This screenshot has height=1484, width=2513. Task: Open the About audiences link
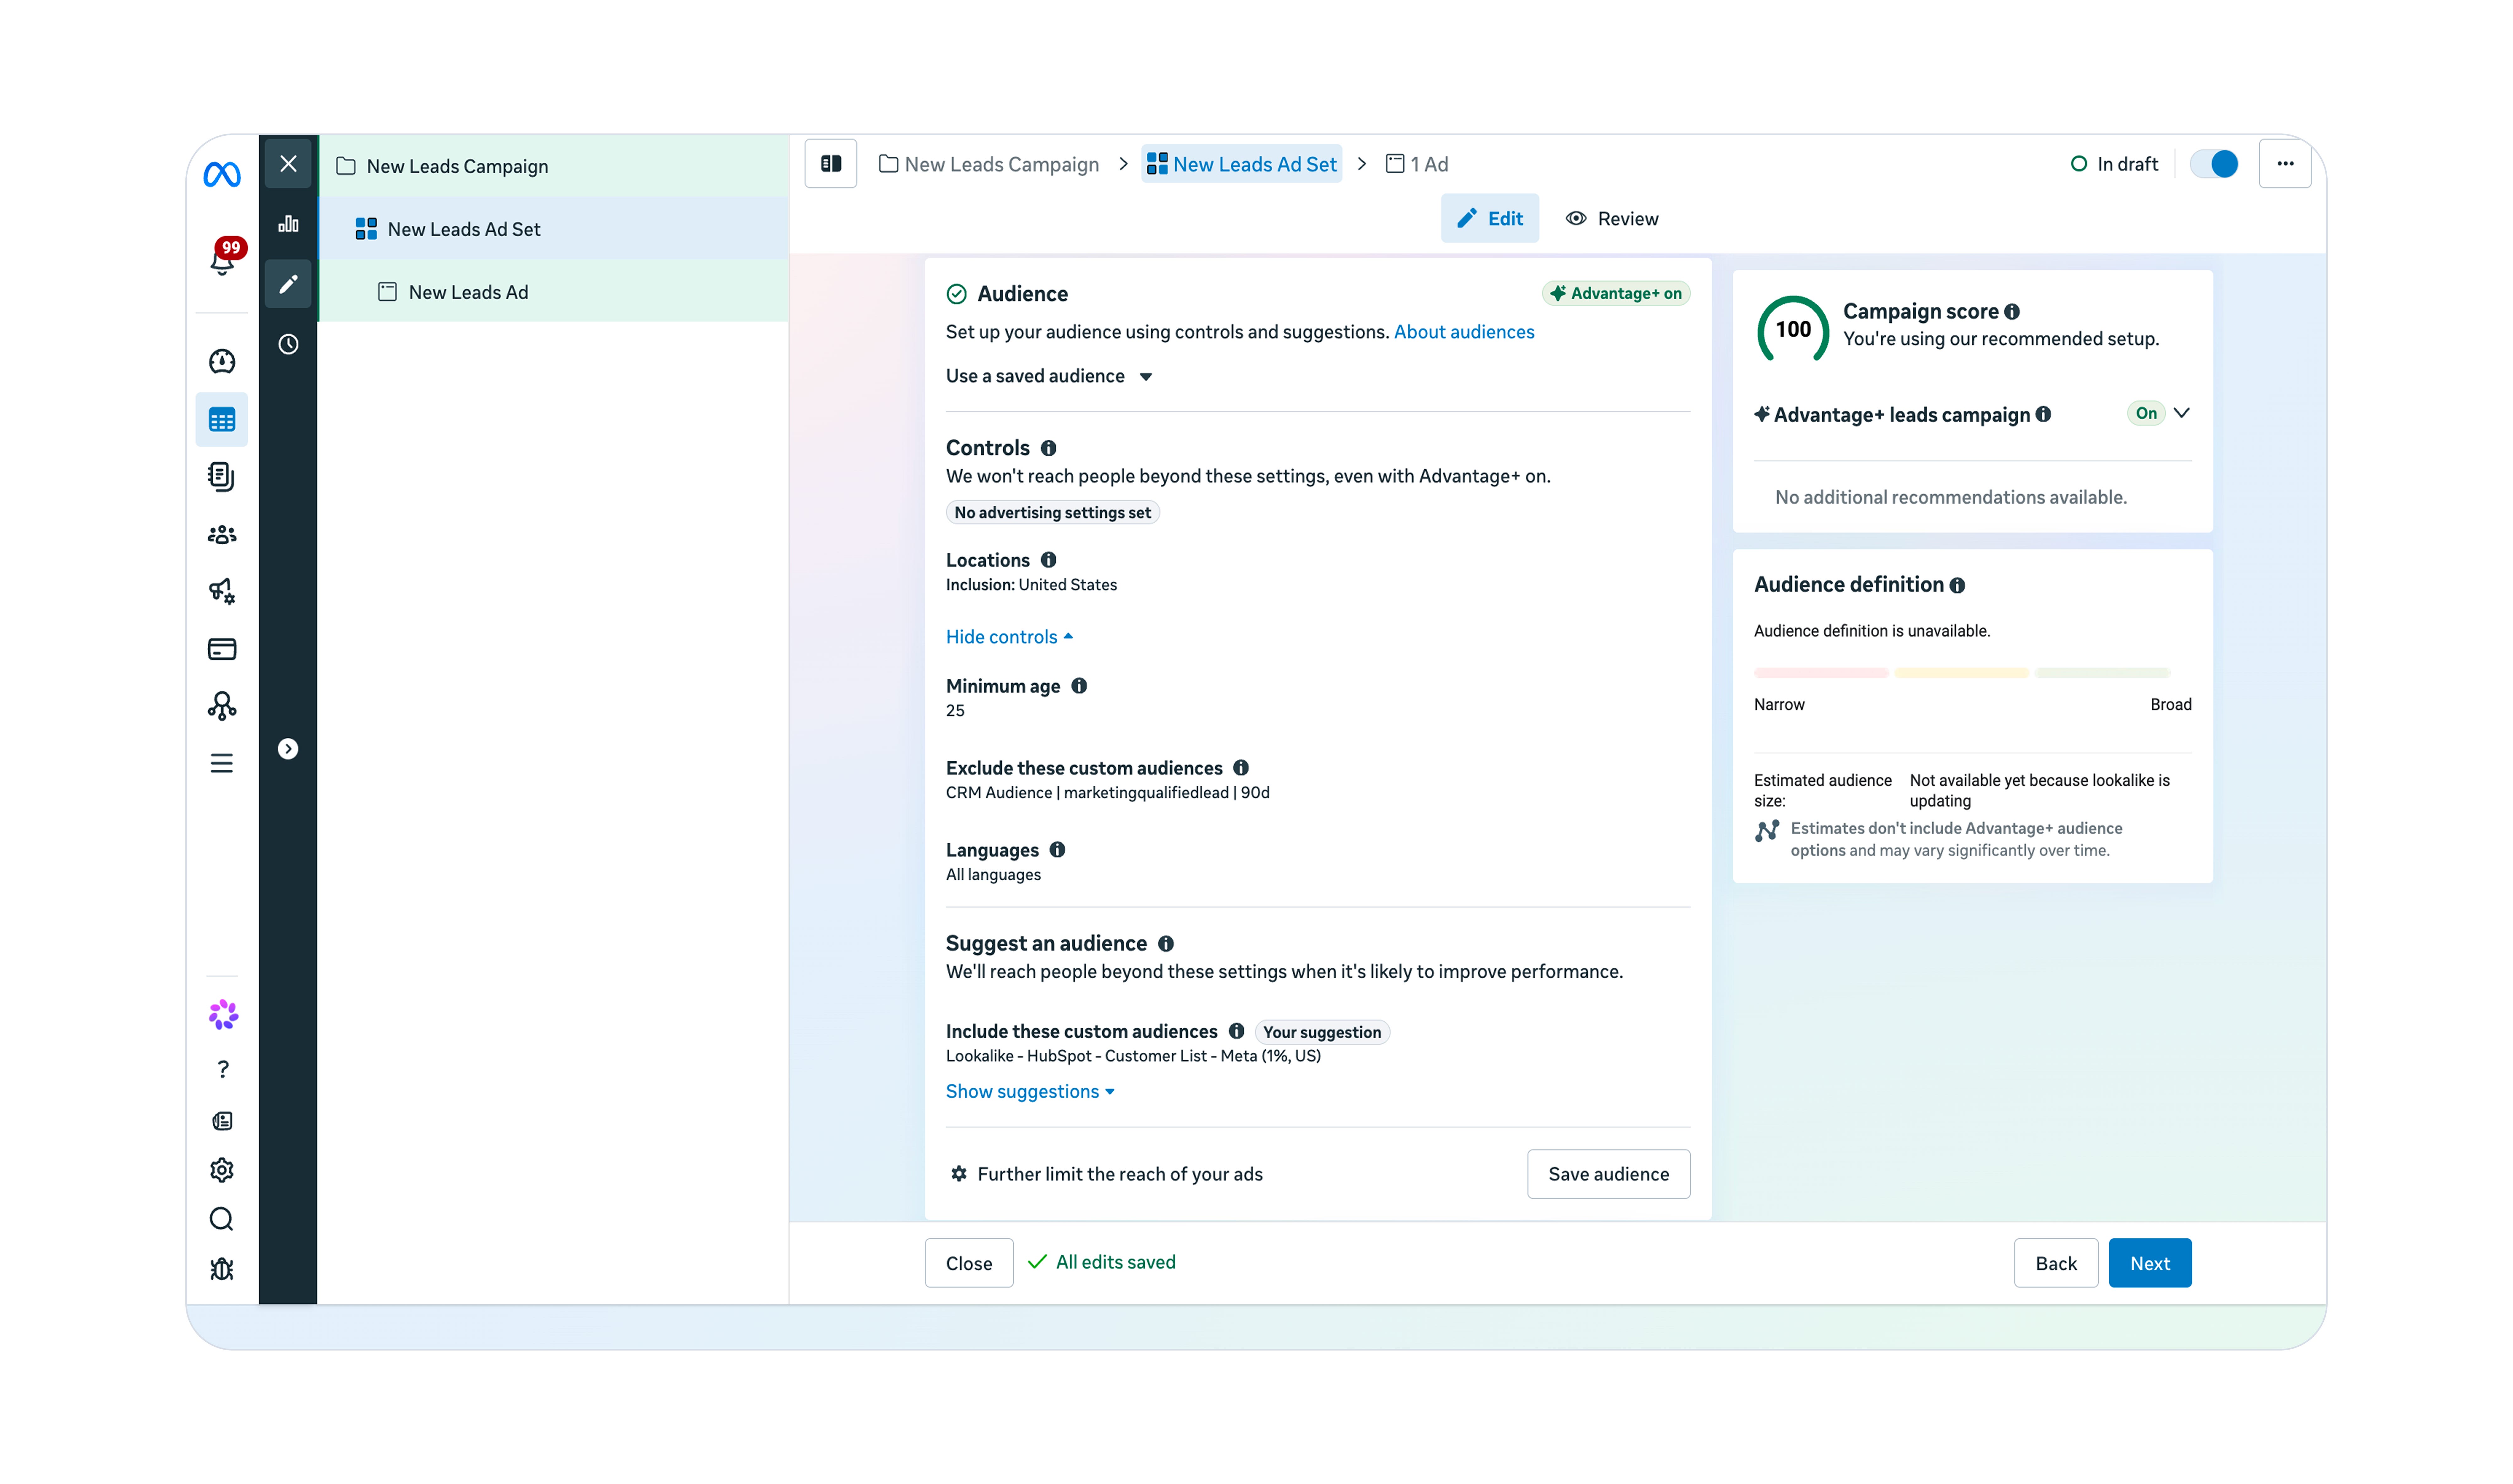(x=1464, y=332)
